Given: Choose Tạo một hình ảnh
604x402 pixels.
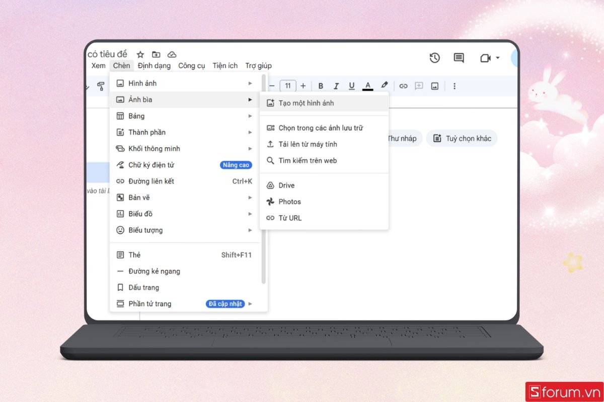Looking at the screenshot, I should [324, 103].
